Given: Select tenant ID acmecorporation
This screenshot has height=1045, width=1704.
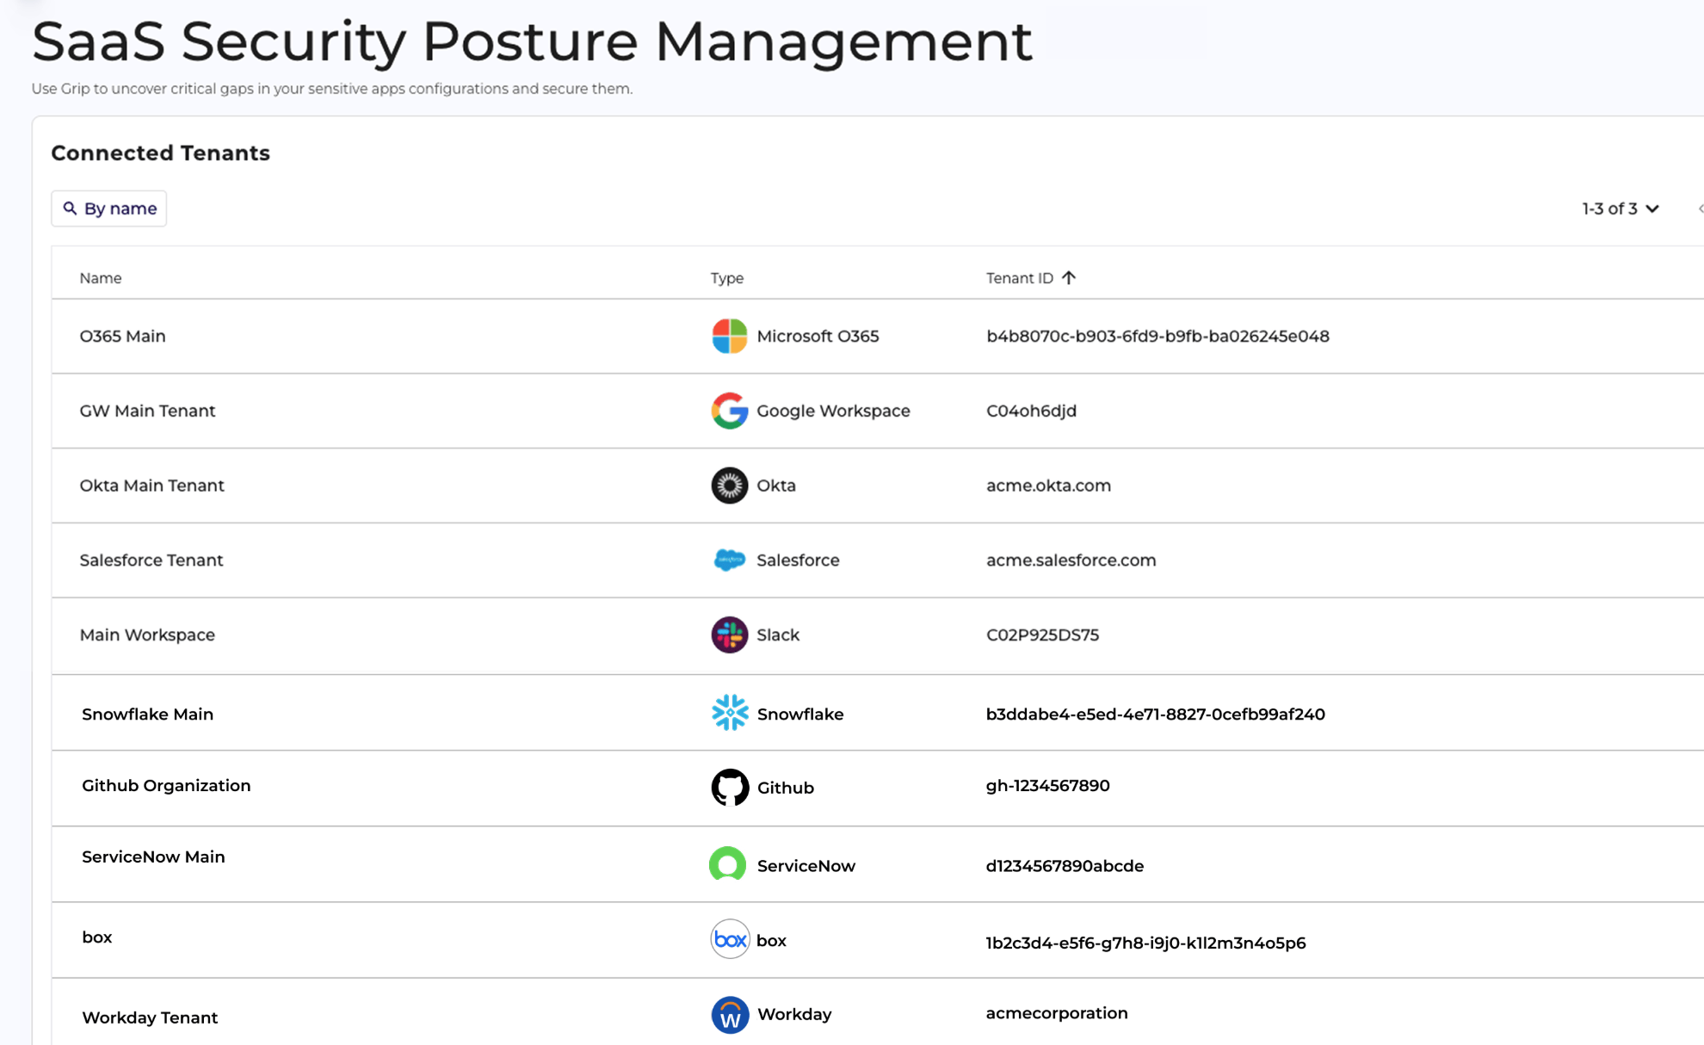Looking at the screenshot, I should [x=1057, y=1013].
